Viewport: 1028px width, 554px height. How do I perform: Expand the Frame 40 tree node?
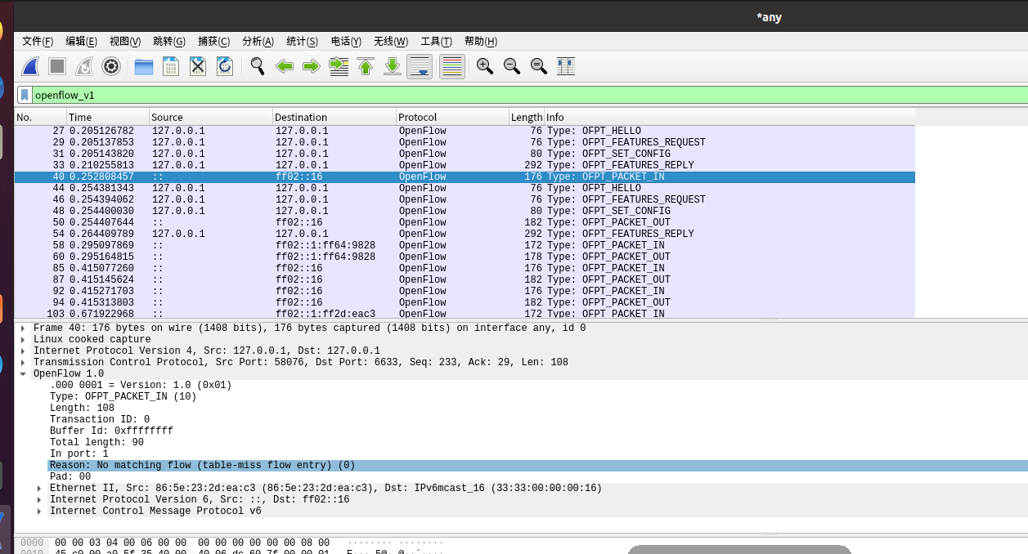(x=23, y=328)
